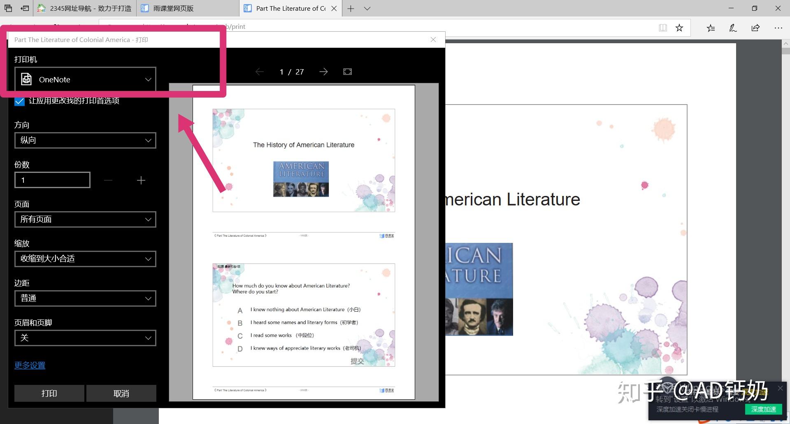The width and height of the screenshot is (790, 424).
Task: Close the 深度加速 popup notification
Action: (x=781, y=388)
